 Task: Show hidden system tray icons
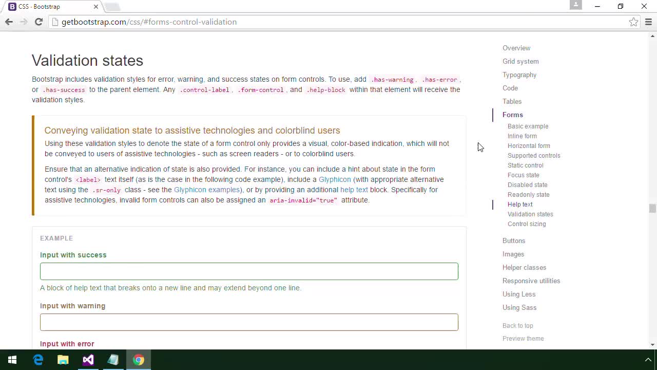(648, 360)
